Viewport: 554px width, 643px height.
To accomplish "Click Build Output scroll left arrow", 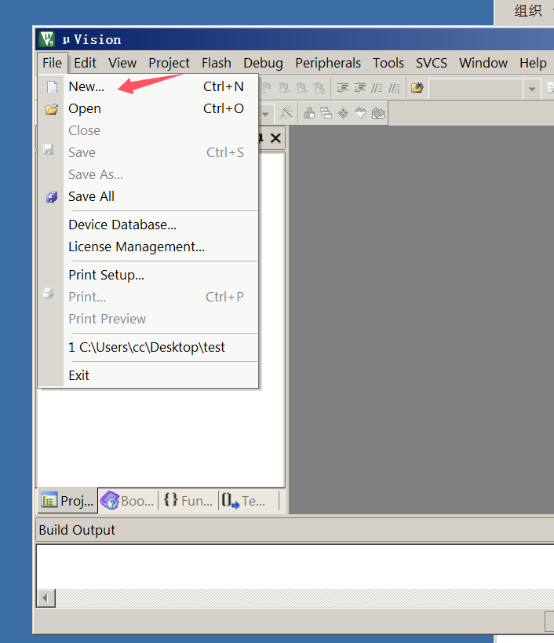I will (x=46, y=598).
